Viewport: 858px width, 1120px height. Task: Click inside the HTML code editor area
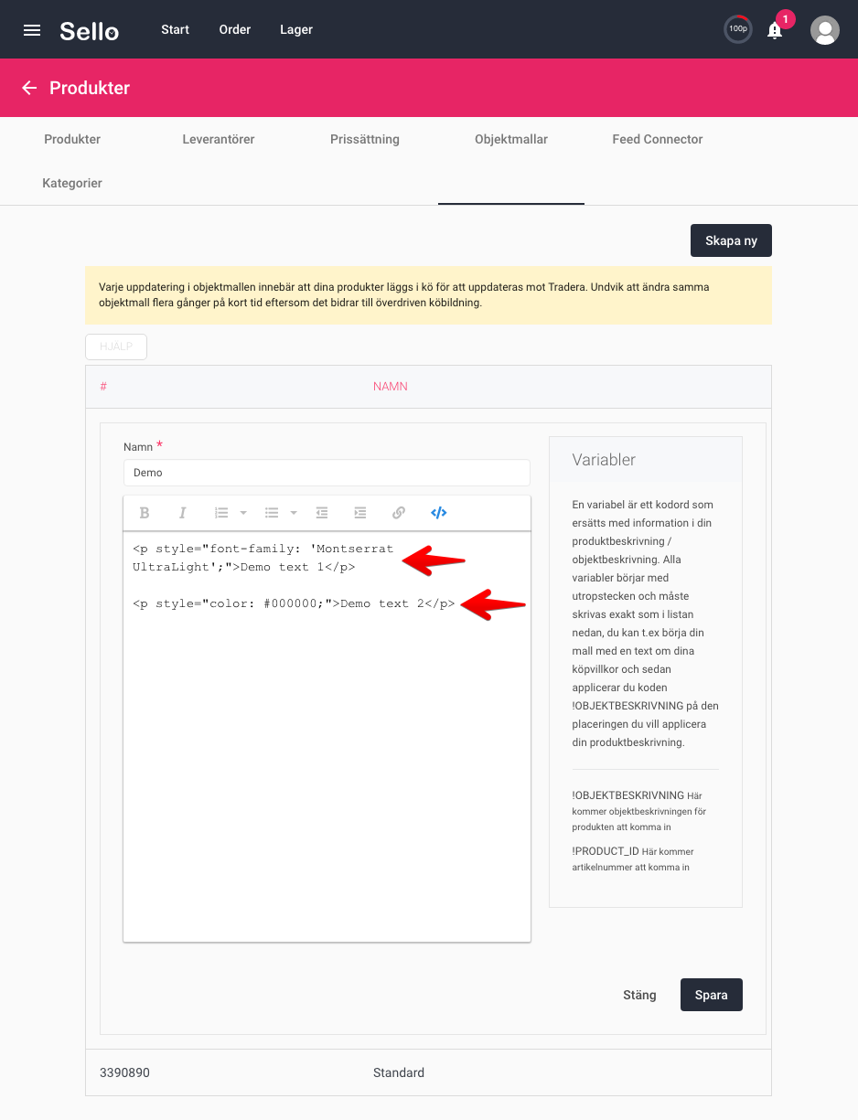pyautogui.click(x=327, y=736)
